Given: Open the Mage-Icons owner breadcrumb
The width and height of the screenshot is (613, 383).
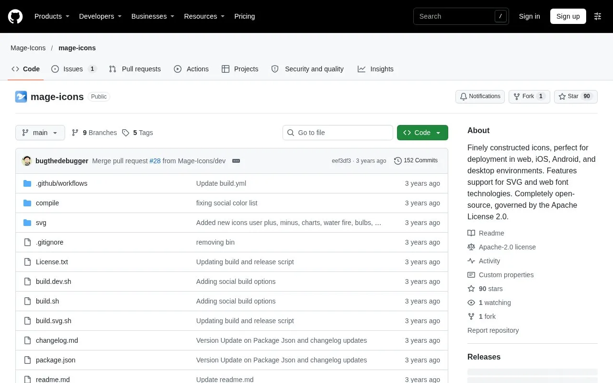Looking at the screenshot, I should [x=28, y=48].
